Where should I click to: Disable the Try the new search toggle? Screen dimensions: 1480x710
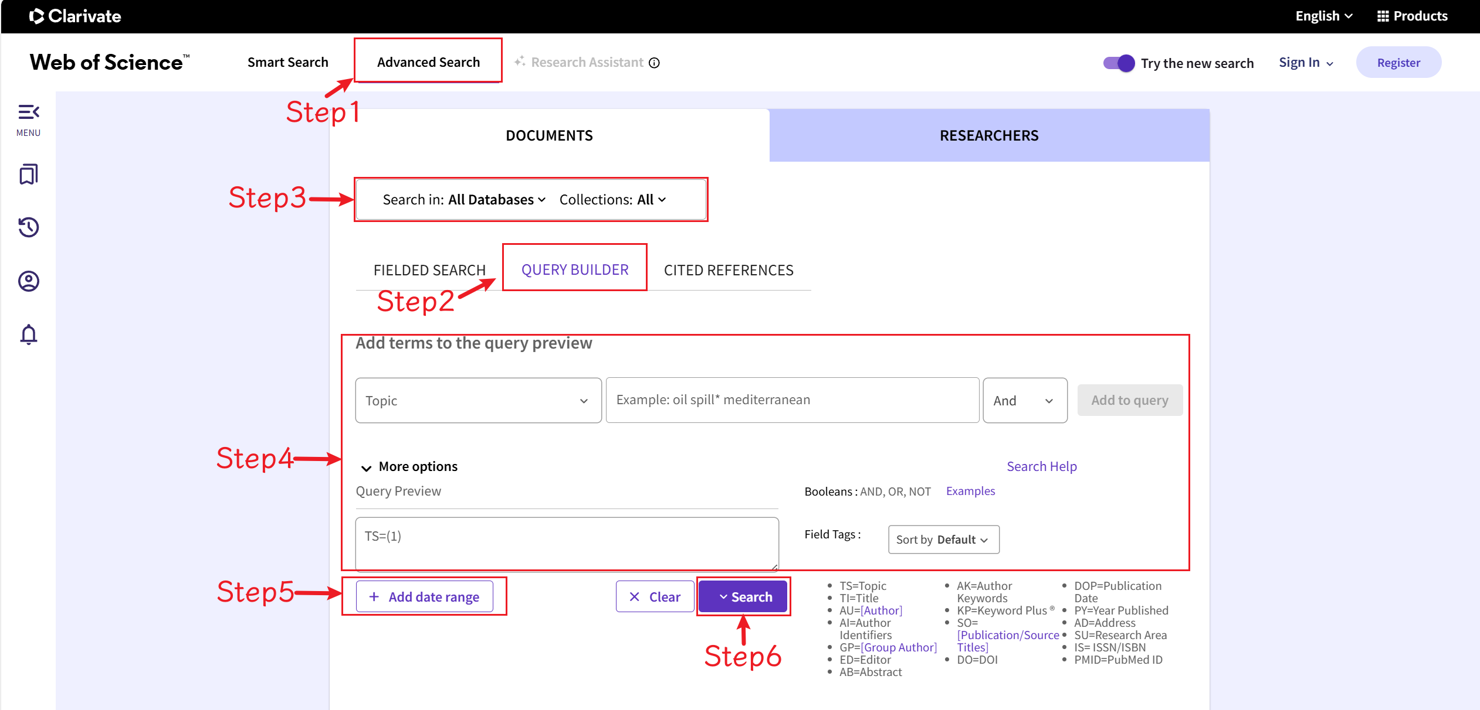(x=1118, y=63)
